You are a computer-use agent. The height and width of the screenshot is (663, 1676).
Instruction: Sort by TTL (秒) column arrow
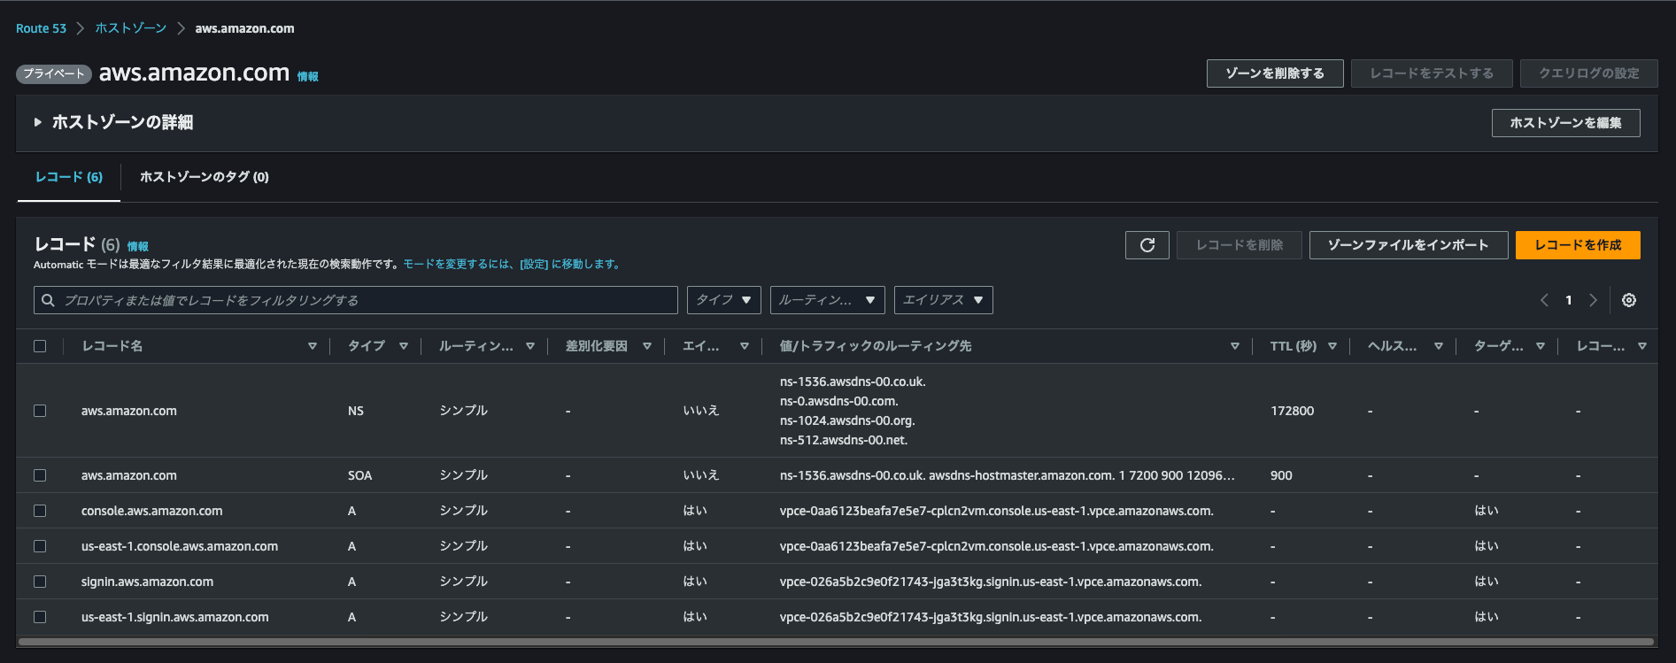tap(1332, 346)
